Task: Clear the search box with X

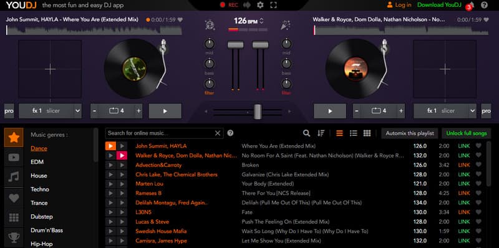Action: coord(218,133)
